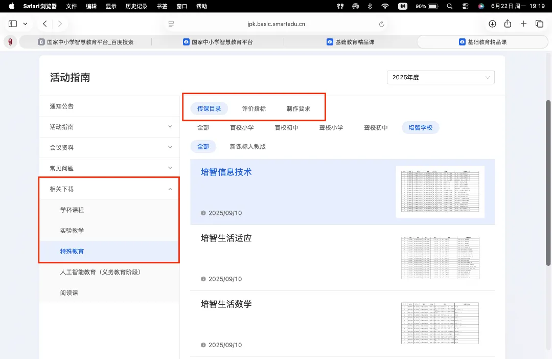Viewport: 552px width, 359px height.
Task: Open the 培智生活适应 document link
Action: coord(226,238)
